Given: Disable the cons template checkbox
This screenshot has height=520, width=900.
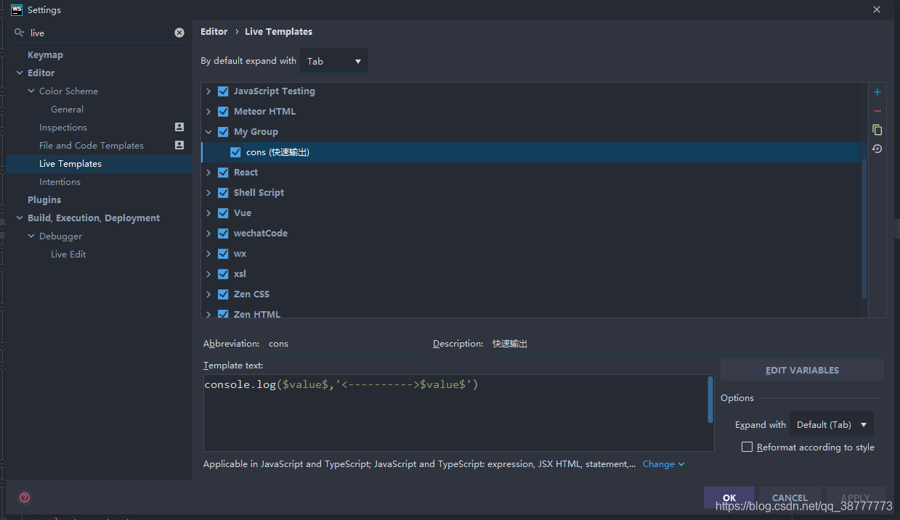Looking at the screenshot, I should tap(235, 152).
